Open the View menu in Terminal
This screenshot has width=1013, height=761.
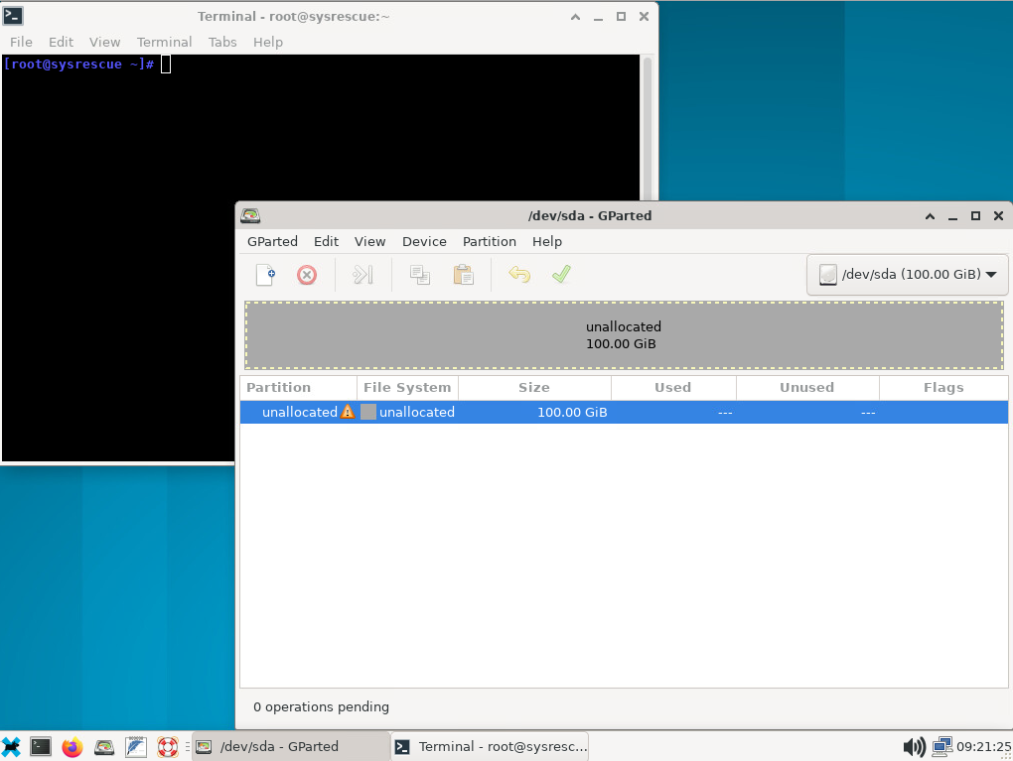point(104,42)
